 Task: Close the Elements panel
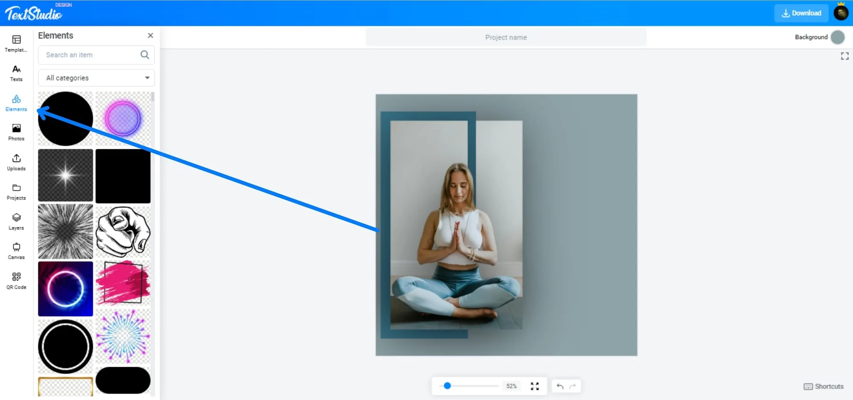point(150,35)
